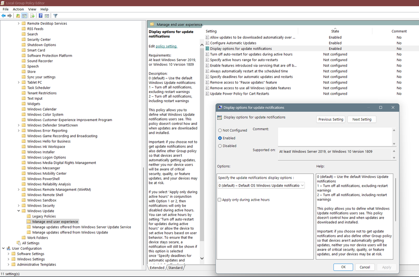Viewport: 419px width, 277px height.
Task: Click icon beside Always automatically restart setting
Action: tap(207, 71)
